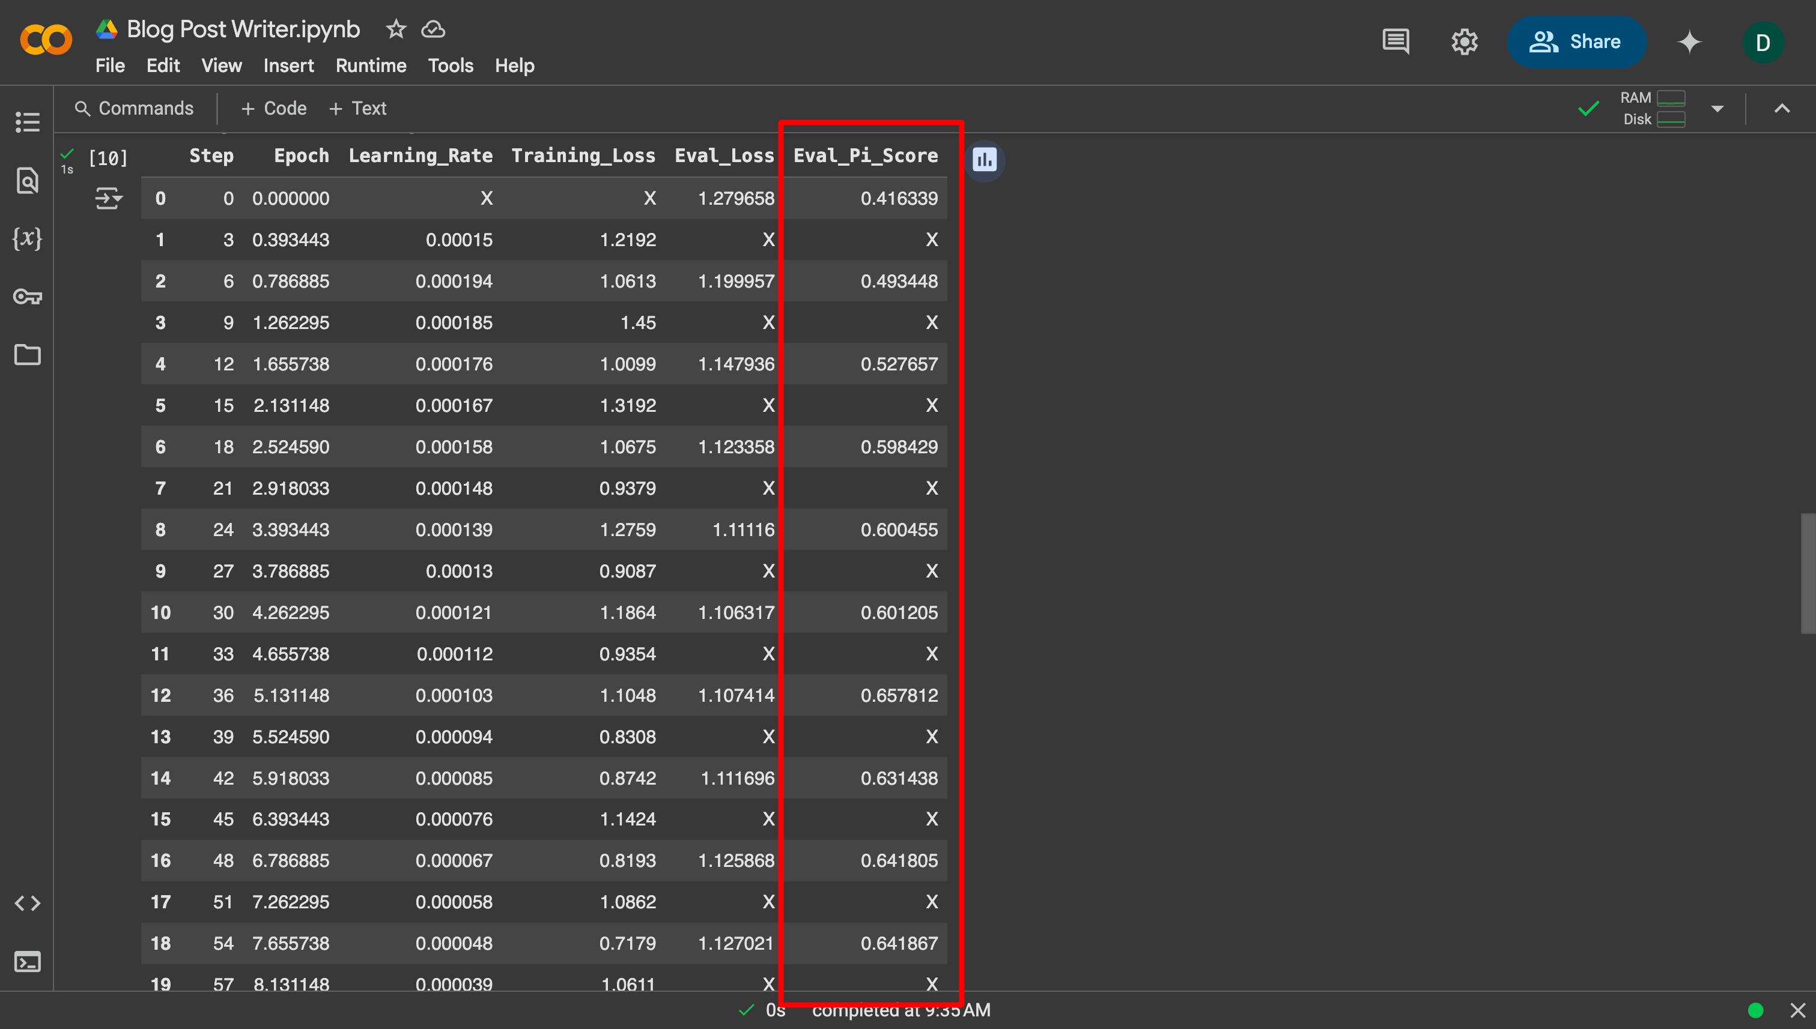The image size is (1816, 1029).
Task: Open the variables inspector sidebar
Action: [27, 238]
